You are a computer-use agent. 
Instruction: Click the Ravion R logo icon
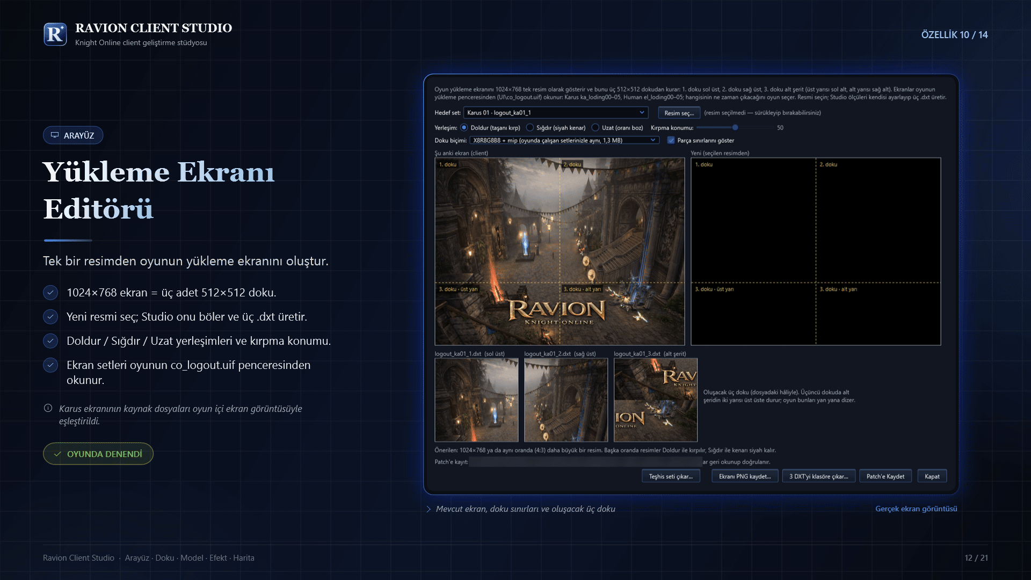[55, 34]
